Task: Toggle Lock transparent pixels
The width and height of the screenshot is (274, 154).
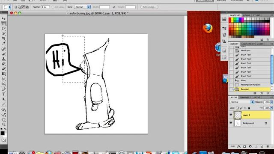Action: coord(237,108)
